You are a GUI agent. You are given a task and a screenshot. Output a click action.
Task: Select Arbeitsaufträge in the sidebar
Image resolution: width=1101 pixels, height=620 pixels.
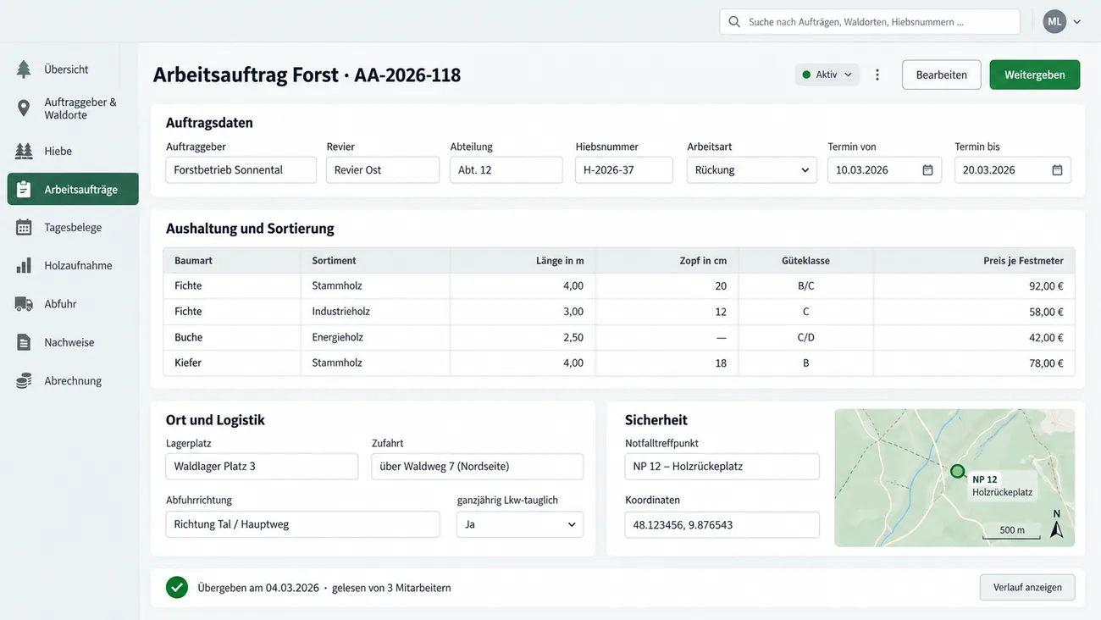[x=73, y=190]
